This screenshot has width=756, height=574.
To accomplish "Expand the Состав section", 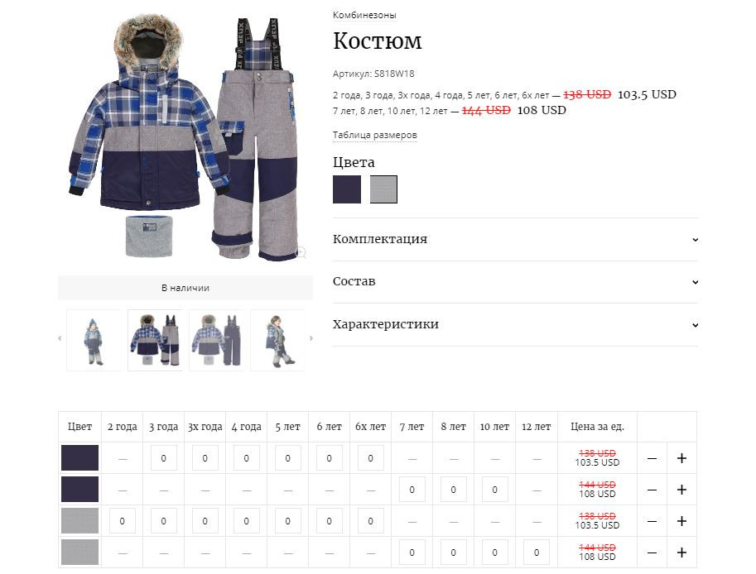I will tap(515, 282).
